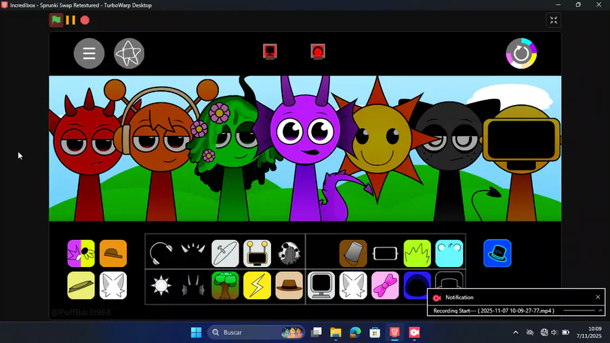
Task: Select the gray surfboard-like icon
Action: pos(225,254)
